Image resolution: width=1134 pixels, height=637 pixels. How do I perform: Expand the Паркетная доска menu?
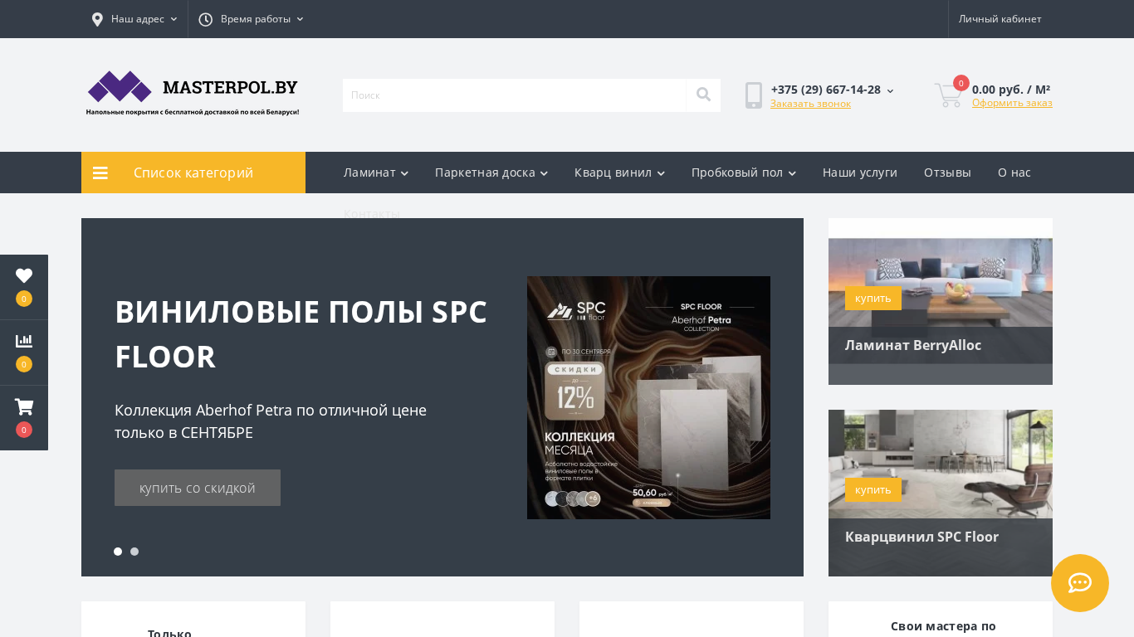(491, 173)
